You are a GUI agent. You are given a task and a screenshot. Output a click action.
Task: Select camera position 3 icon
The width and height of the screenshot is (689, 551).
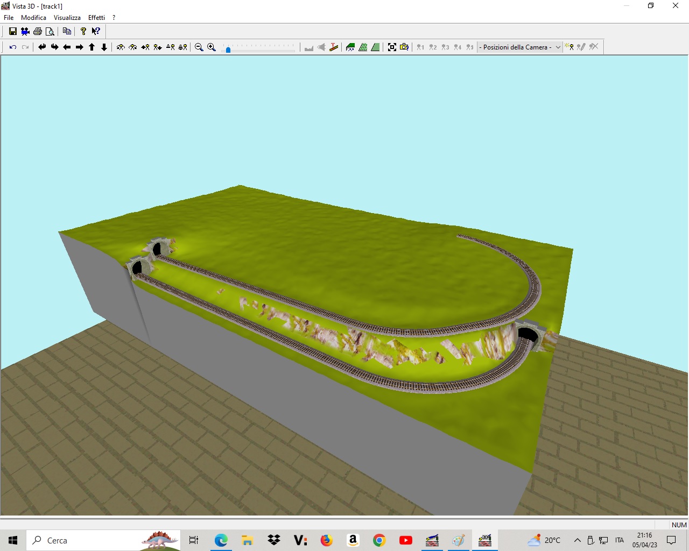(x=445, y=47)
